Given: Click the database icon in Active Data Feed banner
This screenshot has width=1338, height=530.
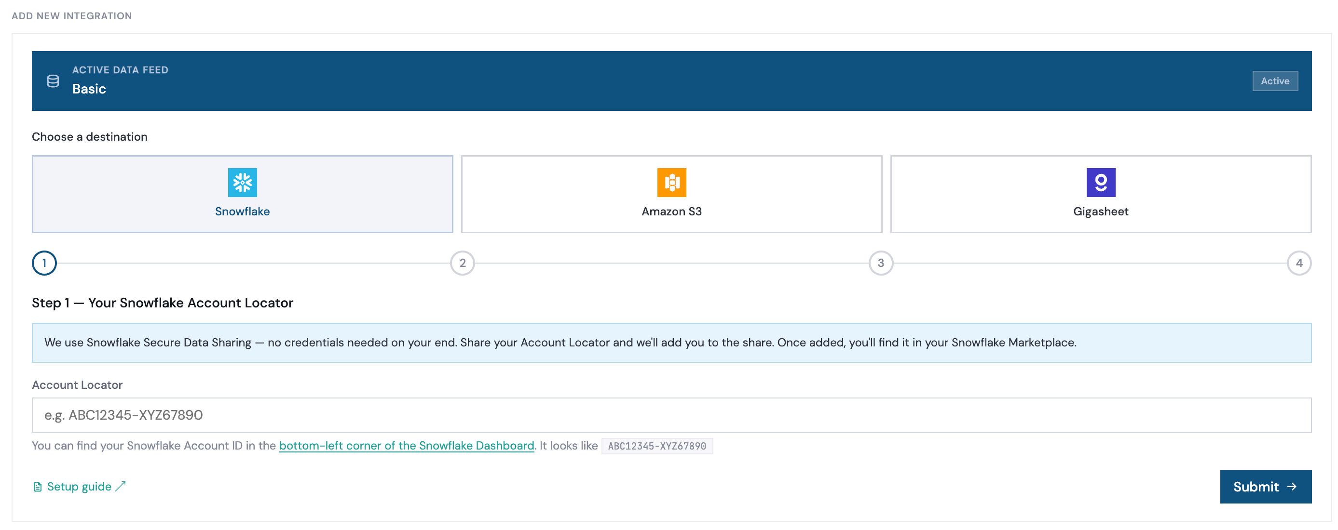Looking at the screenshot, I should [x=53, y=81].
